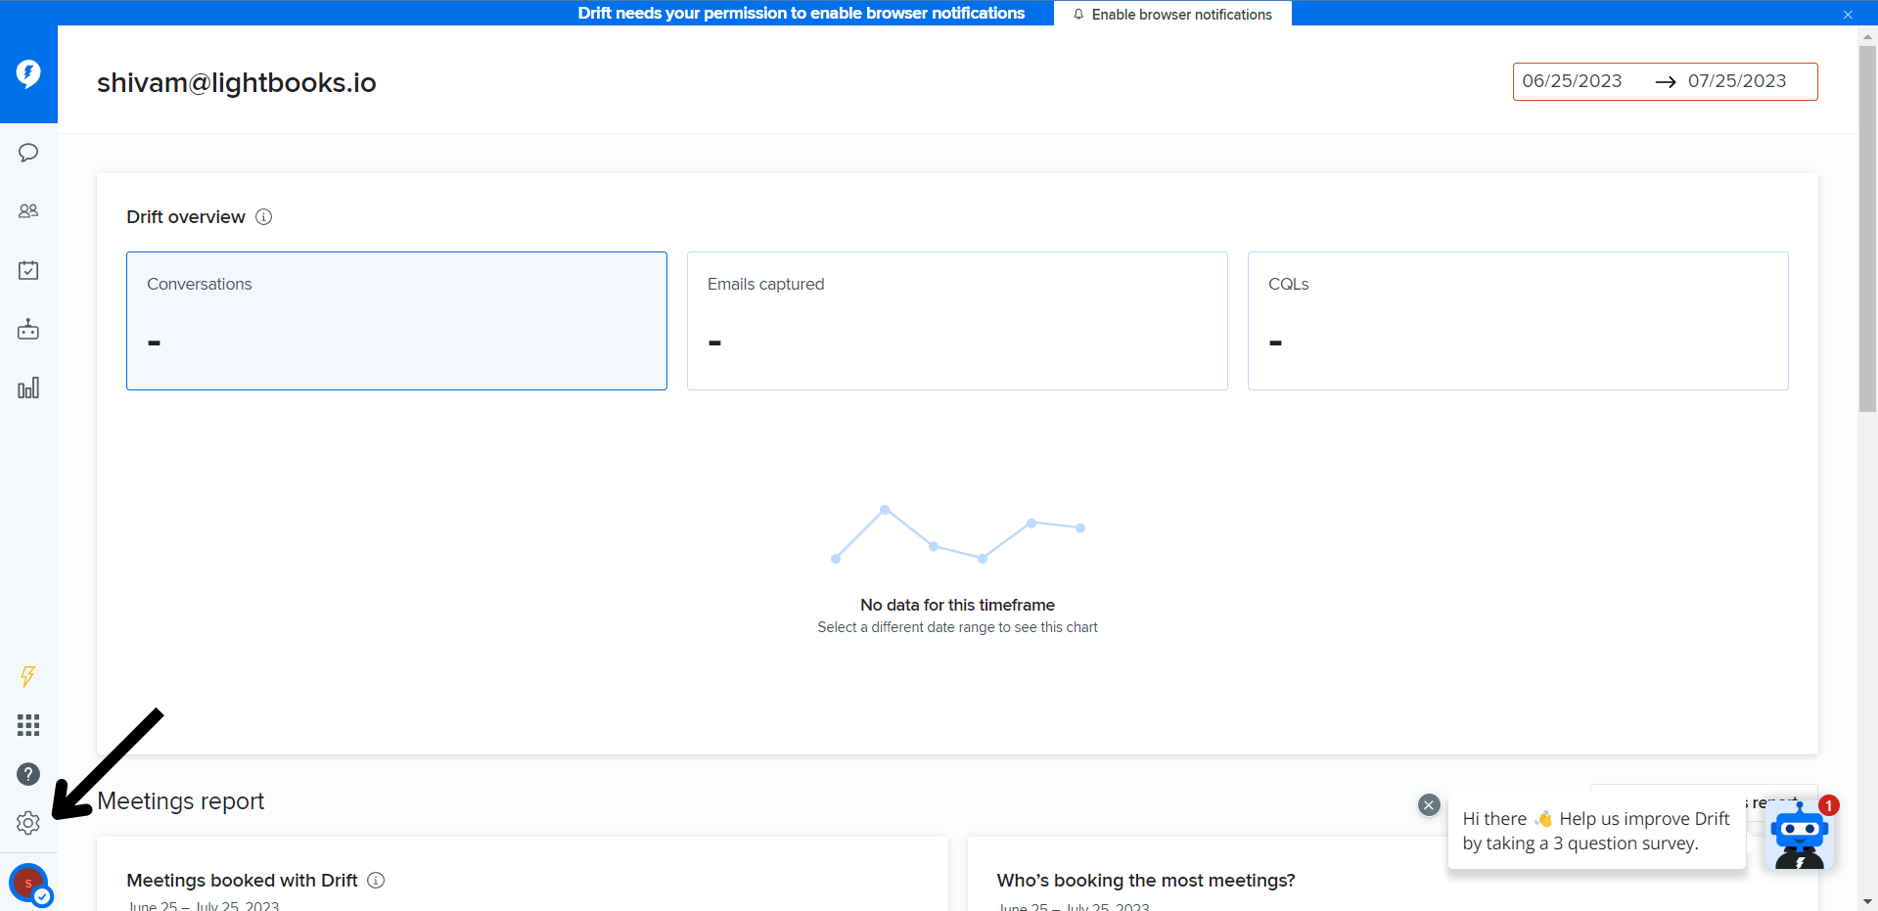Click the start date 06/25/2023 field

1572,81
